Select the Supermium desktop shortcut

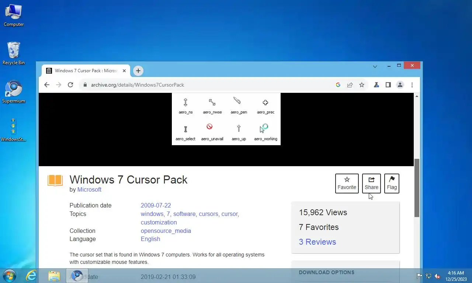pos(14,92)
